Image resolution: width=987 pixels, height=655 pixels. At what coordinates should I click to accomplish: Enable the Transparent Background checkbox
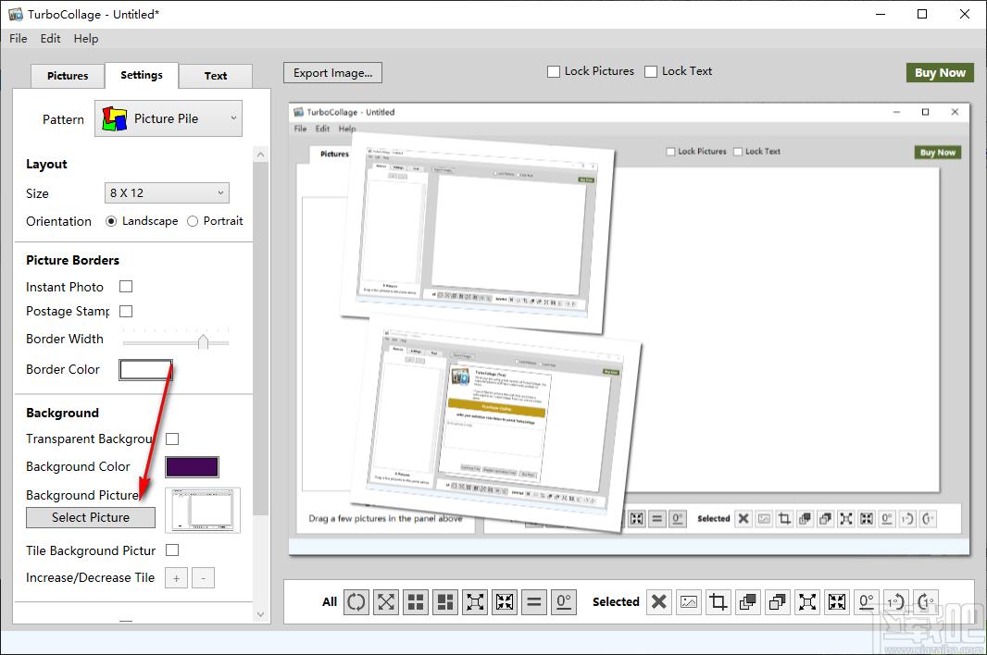[x=172, y=439]
